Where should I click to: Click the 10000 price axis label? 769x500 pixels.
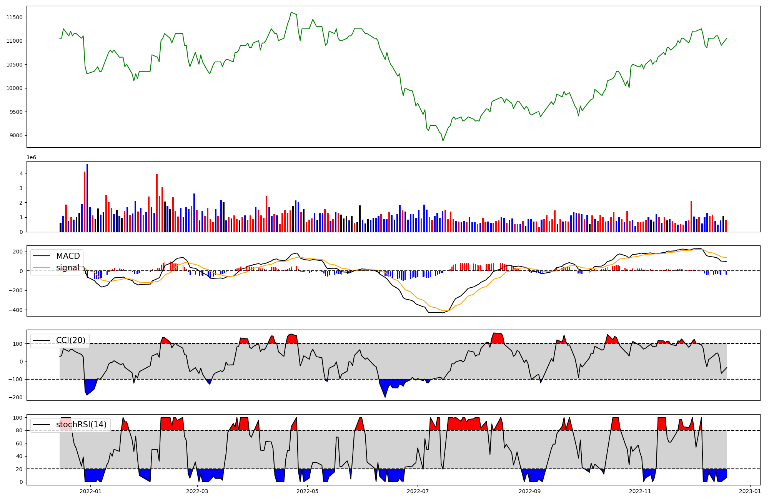(x=14, y=88)
